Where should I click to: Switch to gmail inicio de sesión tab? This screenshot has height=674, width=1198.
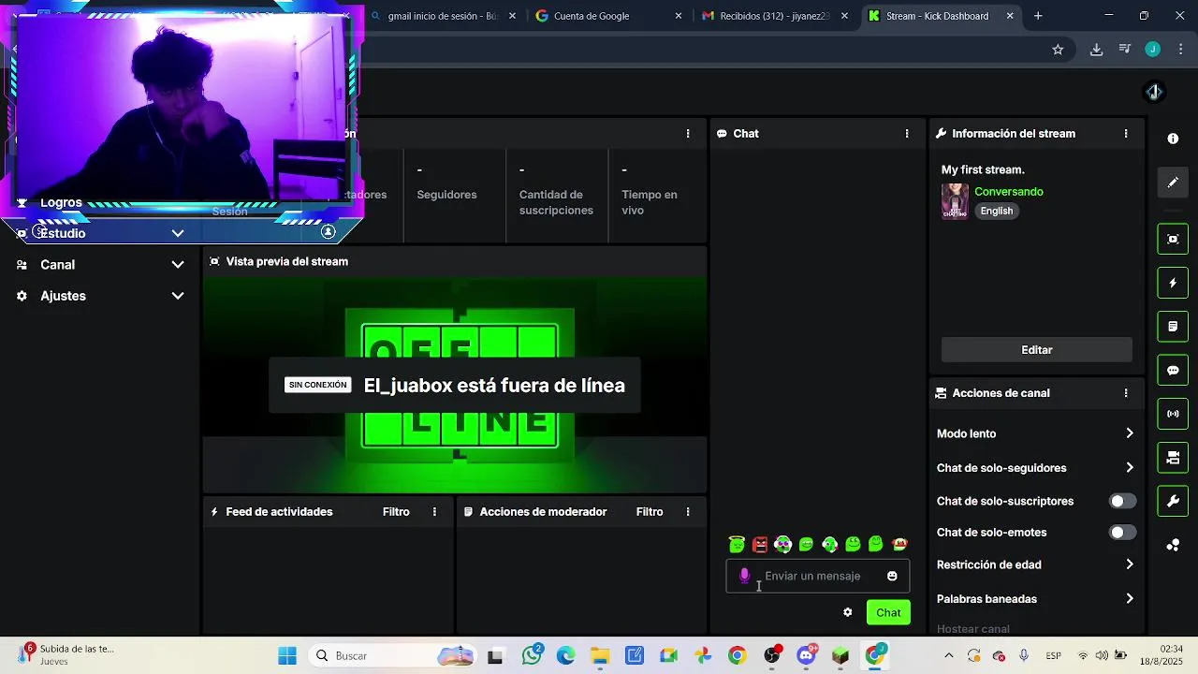click(442, 16)
